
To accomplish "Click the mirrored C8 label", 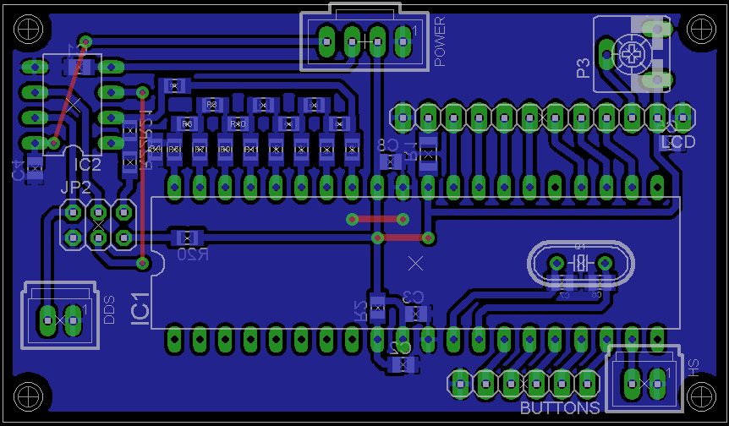I will pyautogui.click(x=387, y=145).
